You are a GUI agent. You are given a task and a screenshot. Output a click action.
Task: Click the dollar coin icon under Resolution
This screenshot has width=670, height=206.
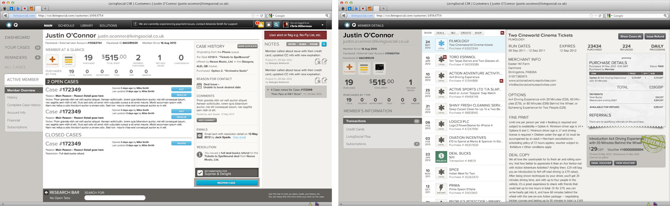click(199, 155)
